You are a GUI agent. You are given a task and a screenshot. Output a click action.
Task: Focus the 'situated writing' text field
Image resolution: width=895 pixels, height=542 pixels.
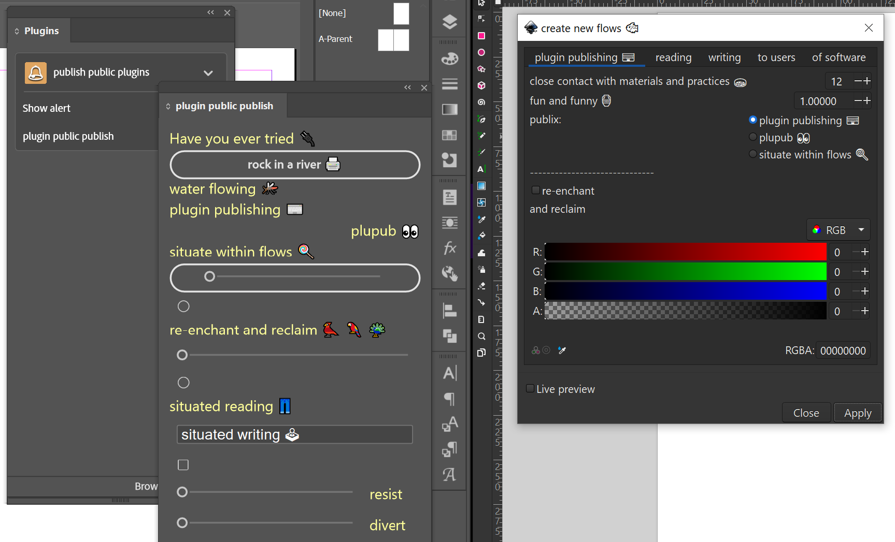[295, 434]
